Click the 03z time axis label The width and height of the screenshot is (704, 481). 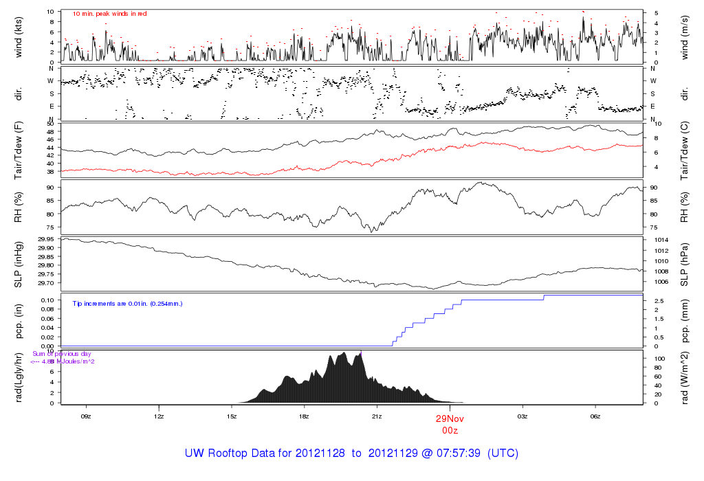522,416
